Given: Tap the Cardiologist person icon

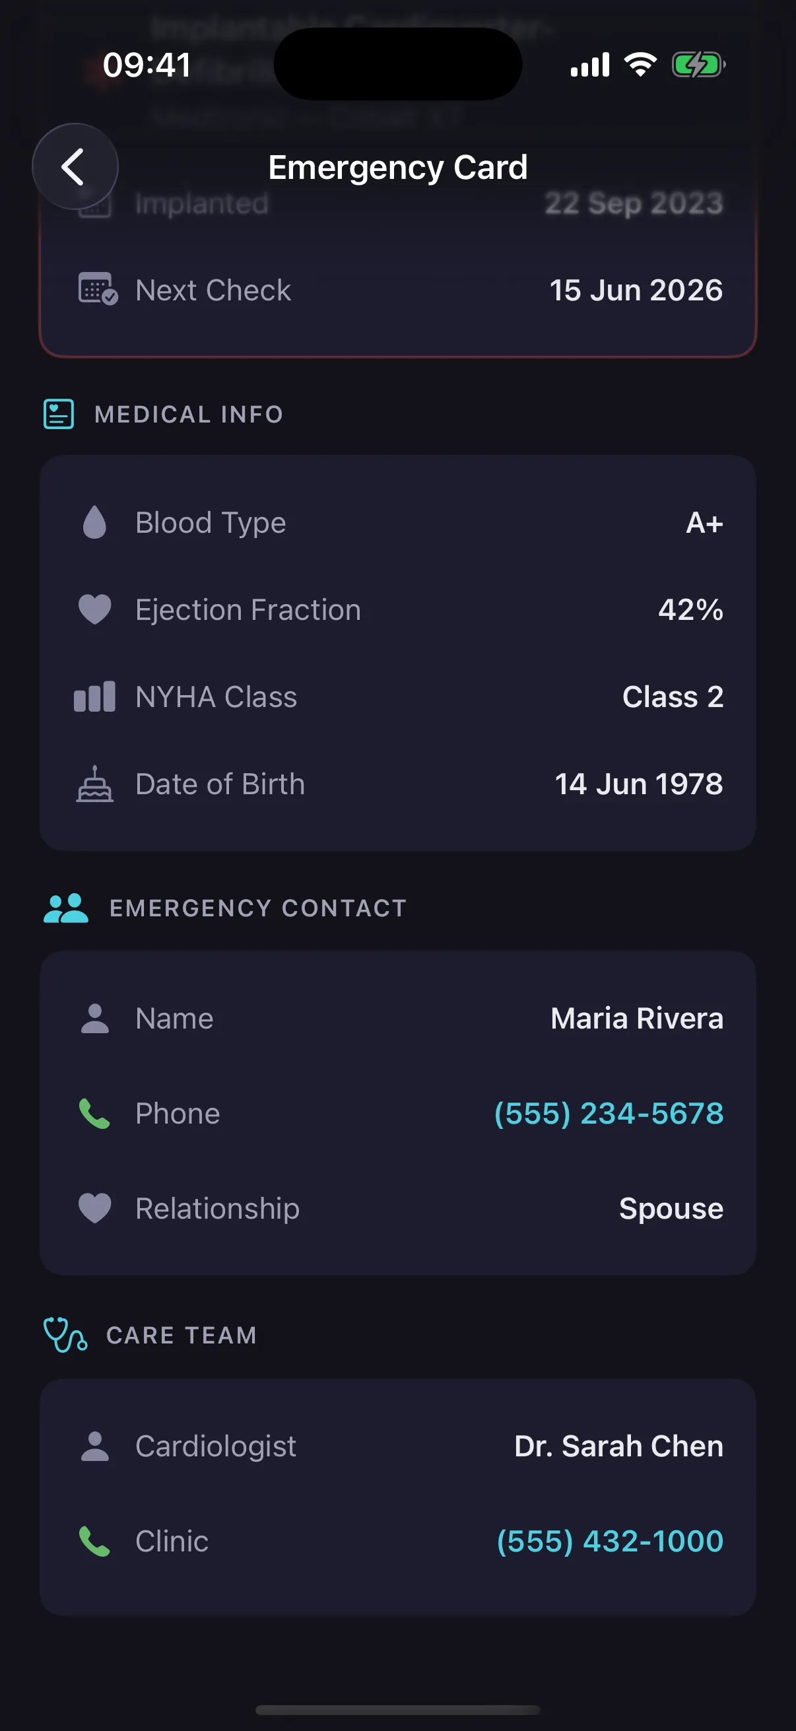Looking at the screenshot, I should pyautogui.click(x=94, y=1446).
